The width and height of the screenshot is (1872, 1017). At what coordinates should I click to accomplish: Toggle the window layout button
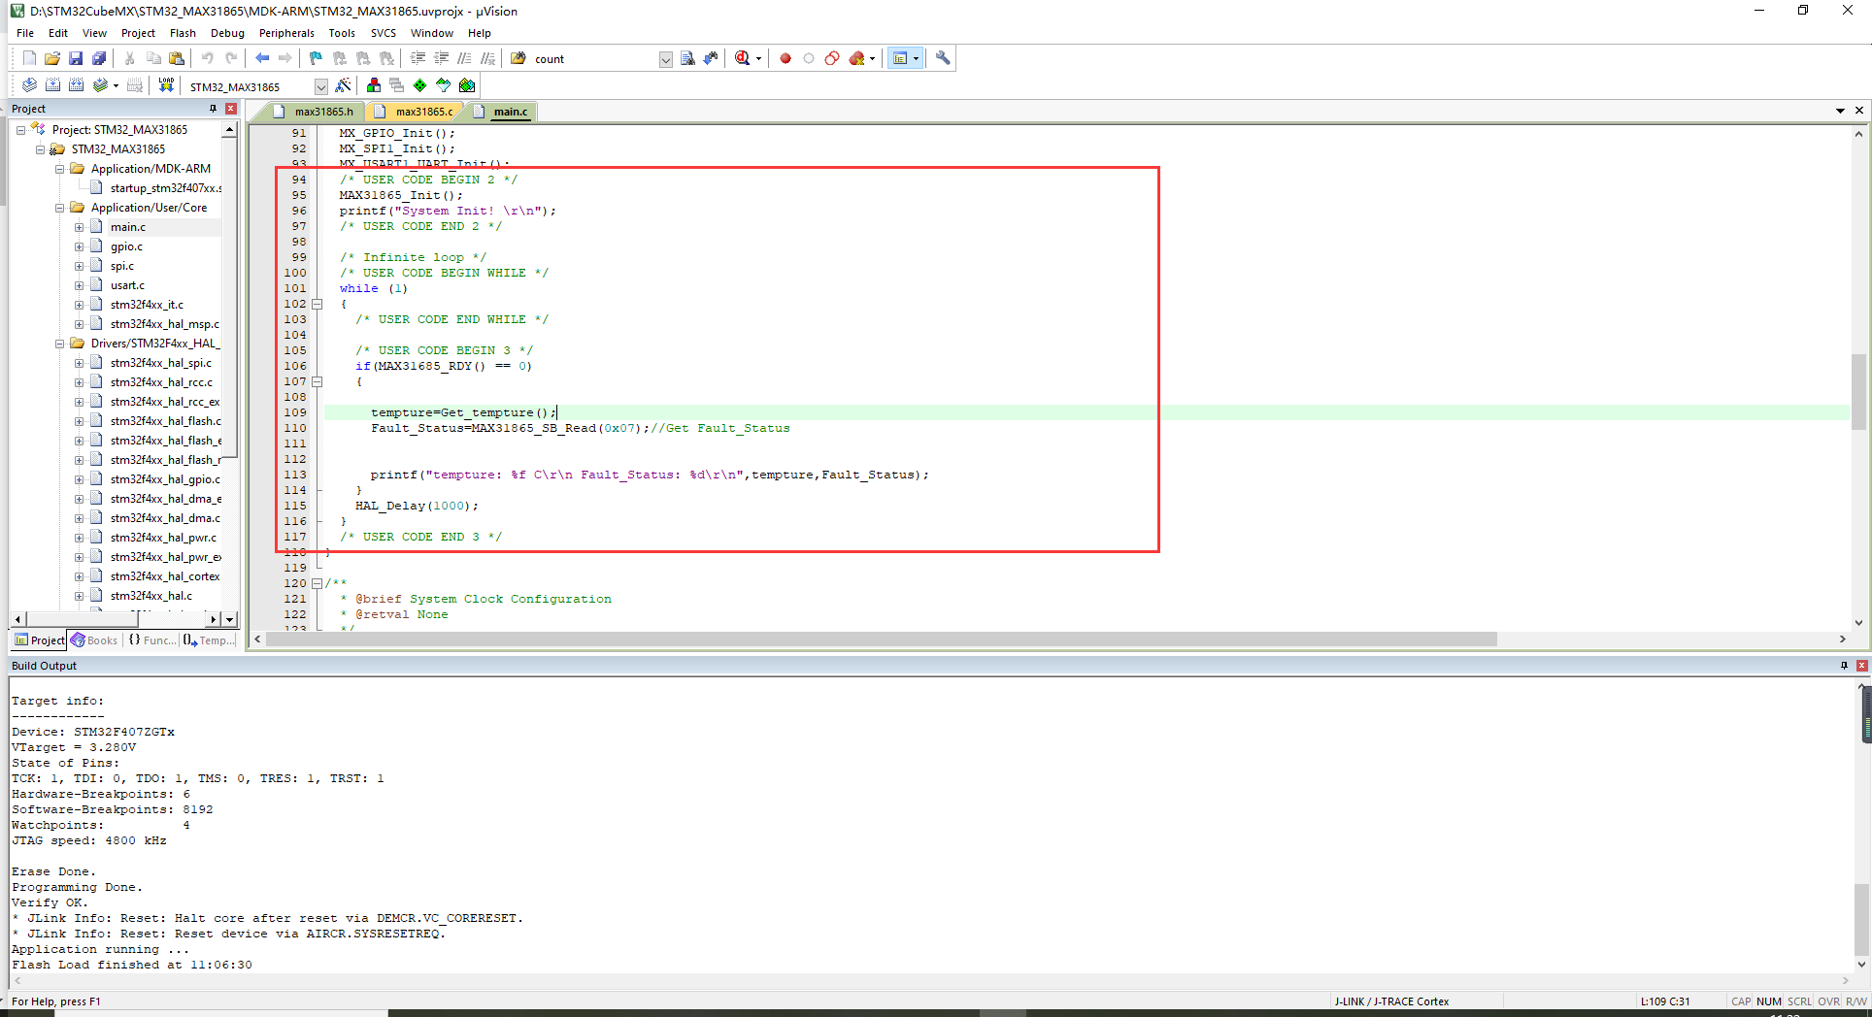[900, 58]
